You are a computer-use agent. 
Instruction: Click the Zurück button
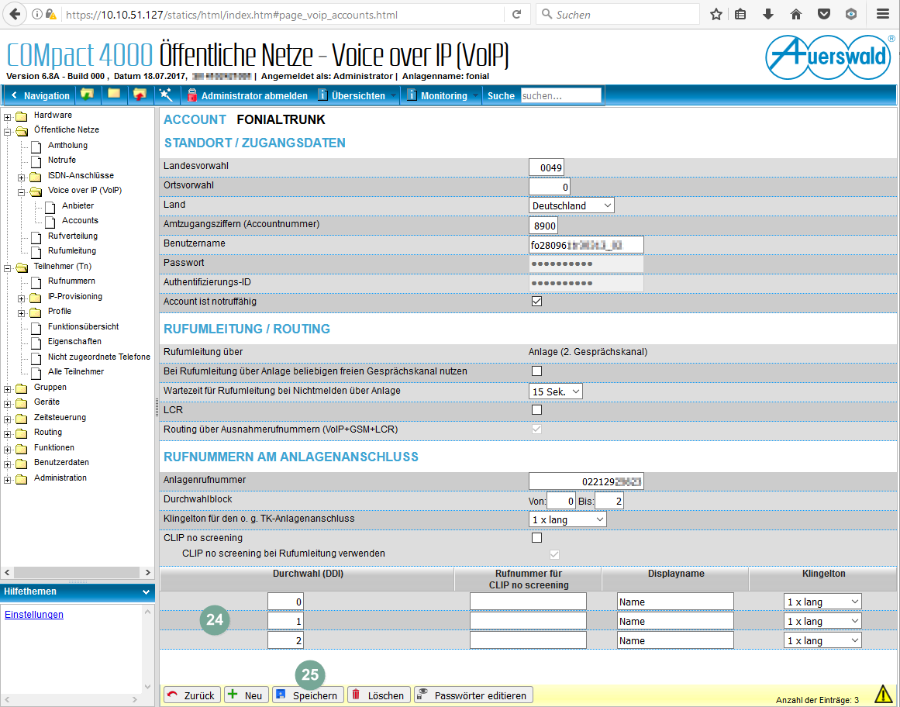click(x=191, y=695)
